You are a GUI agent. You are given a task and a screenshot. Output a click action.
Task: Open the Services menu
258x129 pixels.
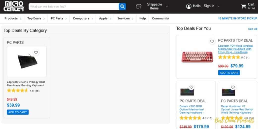[123, 18]
